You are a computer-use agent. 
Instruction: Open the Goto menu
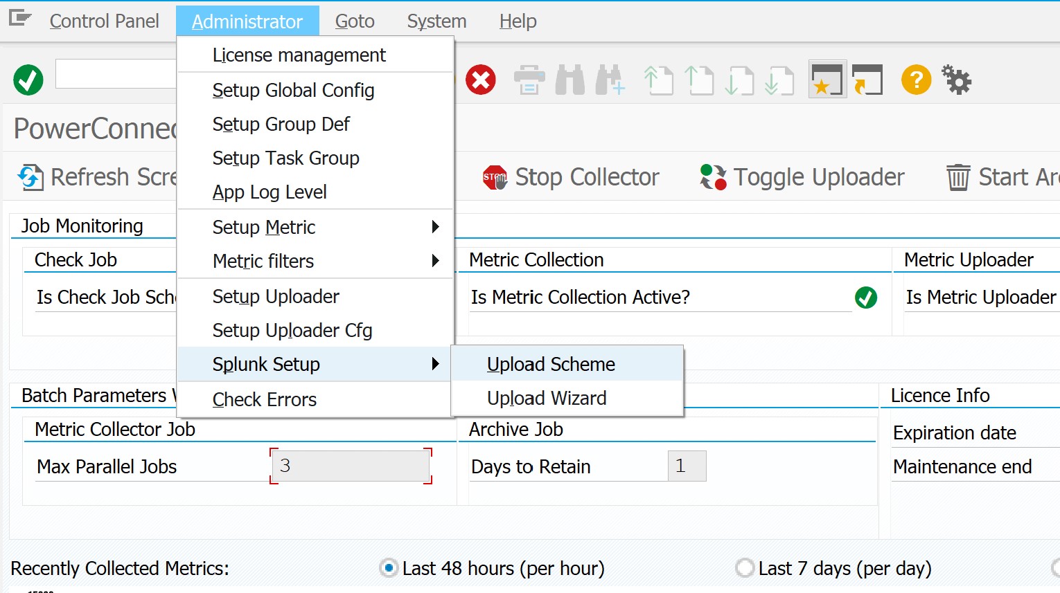point(354,21)
